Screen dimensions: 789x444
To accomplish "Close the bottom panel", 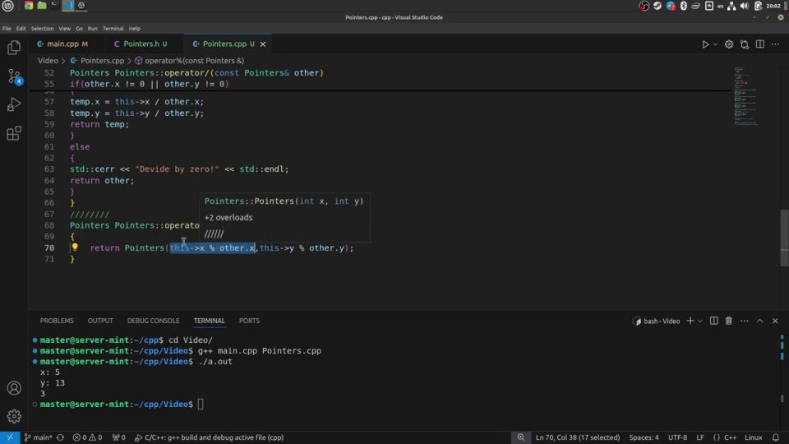I will click(775, 321).
